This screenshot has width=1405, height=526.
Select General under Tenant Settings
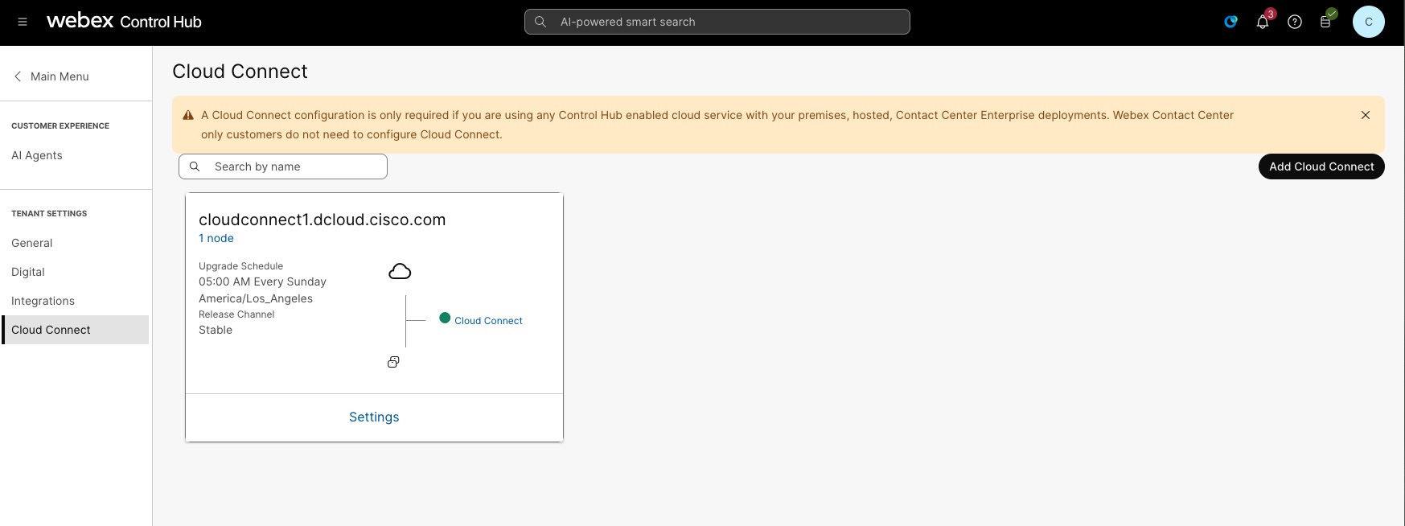tap(32, 243)
